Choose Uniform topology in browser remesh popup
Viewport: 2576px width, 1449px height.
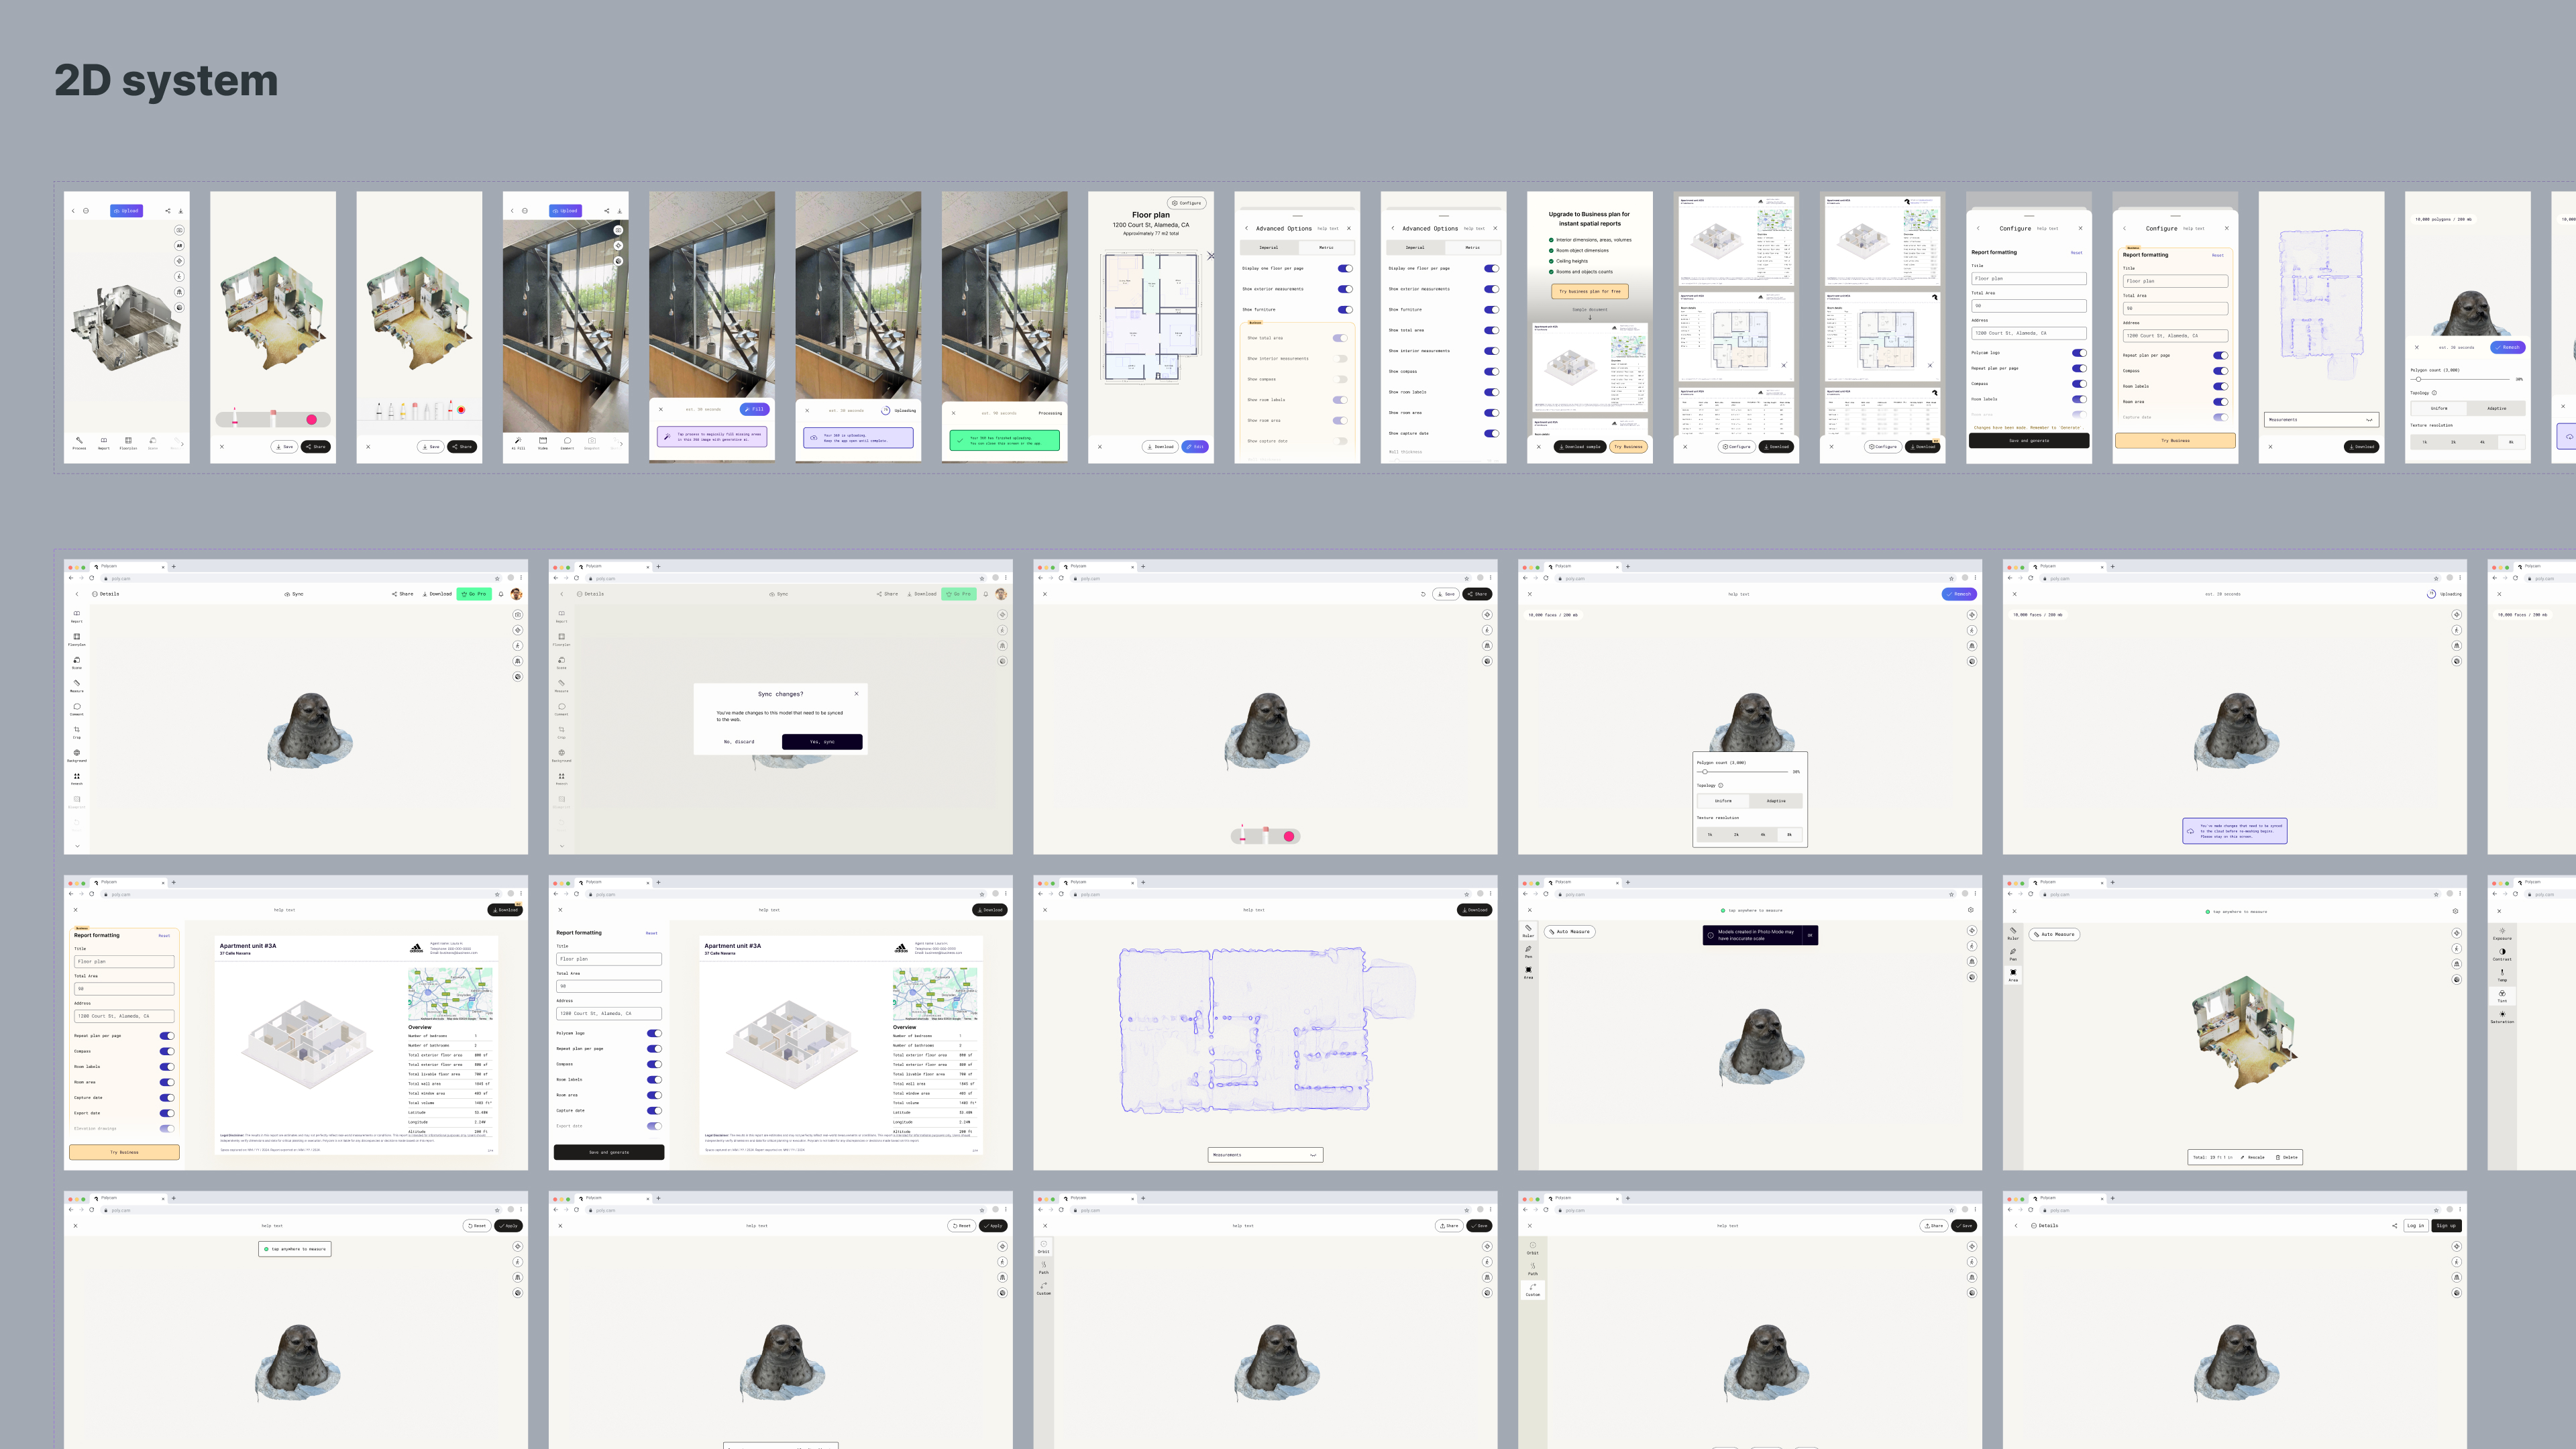tap(1723, 801)
